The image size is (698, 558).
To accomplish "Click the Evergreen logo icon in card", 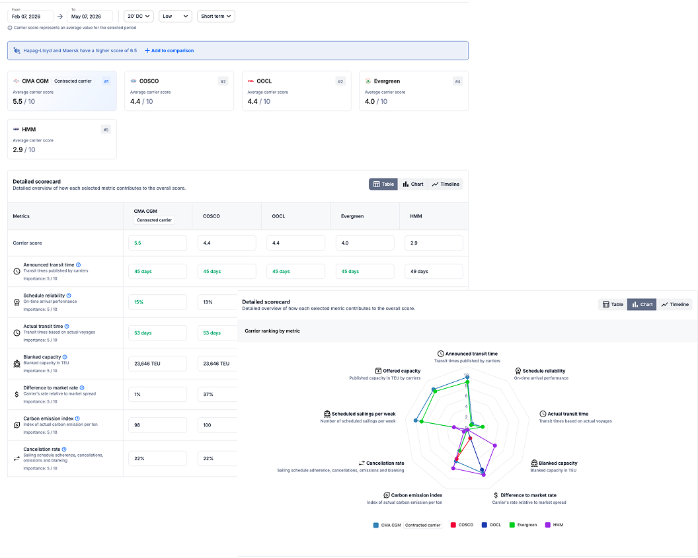I will 368,81.
